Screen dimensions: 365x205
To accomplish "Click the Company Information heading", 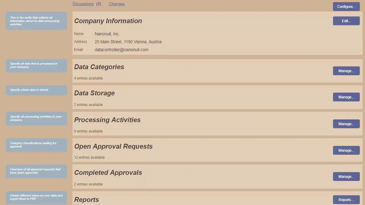I will click(x=108, y=21).
